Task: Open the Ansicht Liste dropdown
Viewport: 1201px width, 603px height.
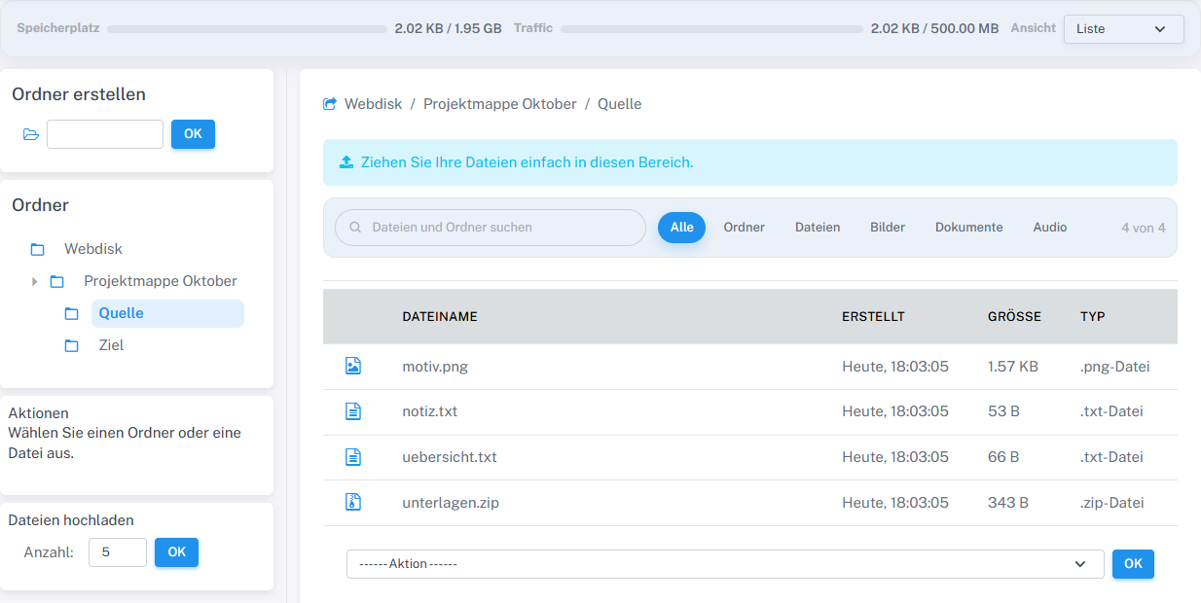Action: (x=1124, y=29)
